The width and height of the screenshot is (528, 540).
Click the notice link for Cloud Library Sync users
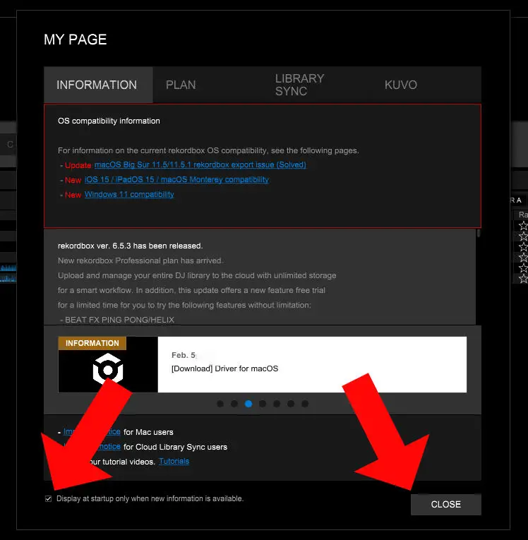[109, 447]
